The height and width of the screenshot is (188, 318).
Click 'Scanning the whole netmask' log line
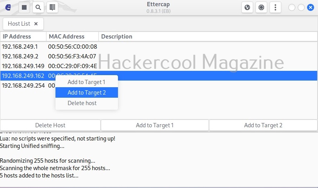(55, 168)
